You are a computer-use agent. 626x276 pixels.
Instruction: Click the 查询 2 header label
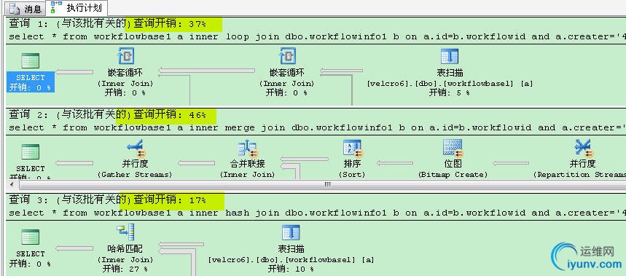pos(28,115)
